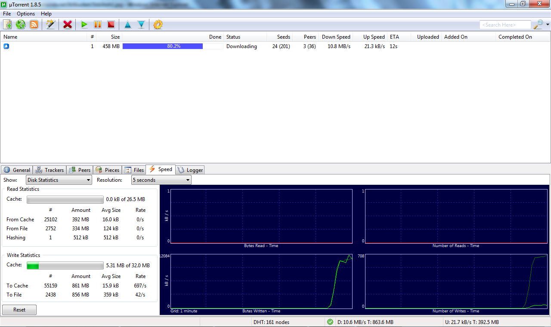Sort by the Seeds column header
Screen dimensions: 551x327
tap(279, 37)
